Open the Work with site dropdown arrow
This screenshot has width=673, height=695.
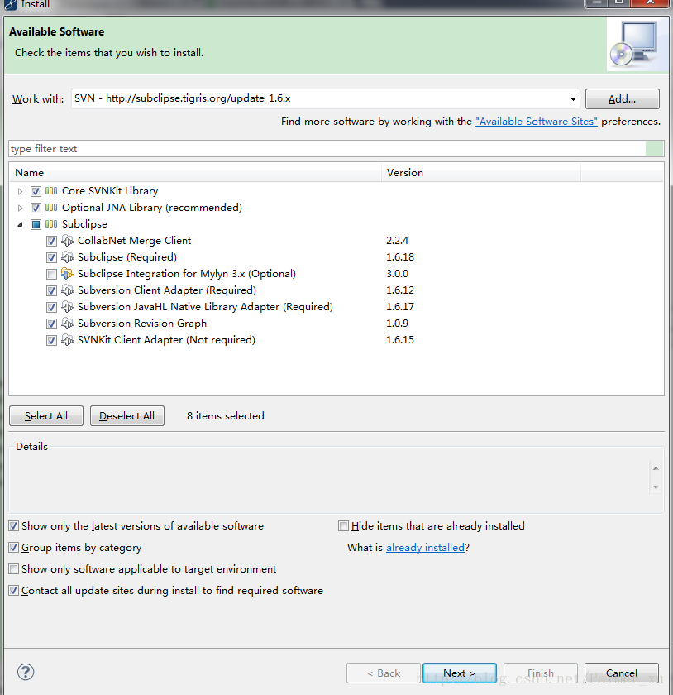click(x=573, y=98)
